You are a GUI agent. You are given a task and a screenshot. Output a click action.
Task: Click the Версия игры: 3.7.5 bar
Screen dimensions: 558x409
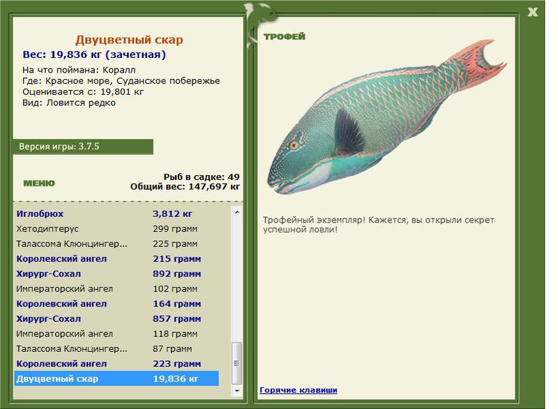pyautogui.click(x=83, y=147)
